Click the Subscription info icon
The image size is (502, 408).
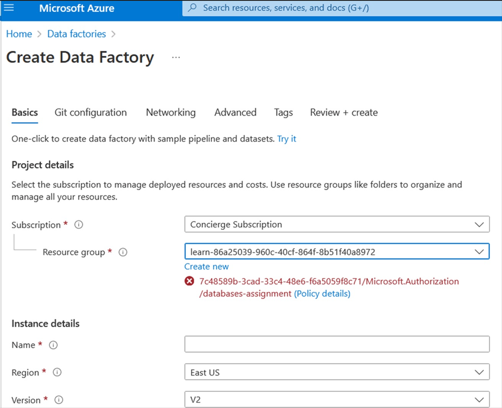pyautogui.click(x=78, y=224)
